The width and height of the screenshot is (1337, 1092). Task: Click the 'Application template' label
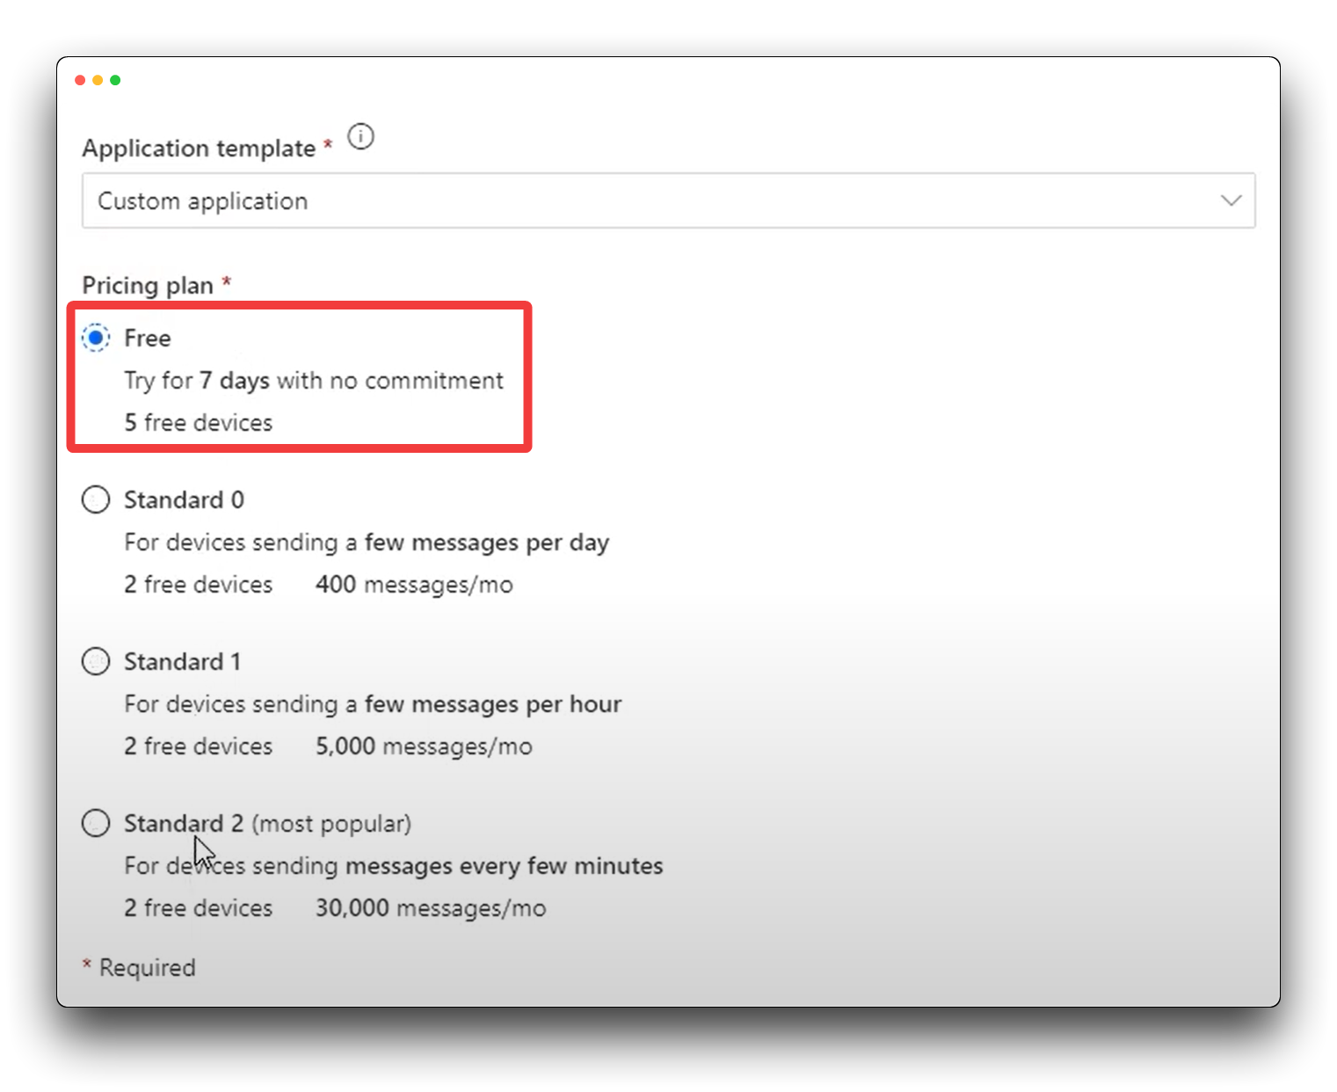click(x=199, y=149)
